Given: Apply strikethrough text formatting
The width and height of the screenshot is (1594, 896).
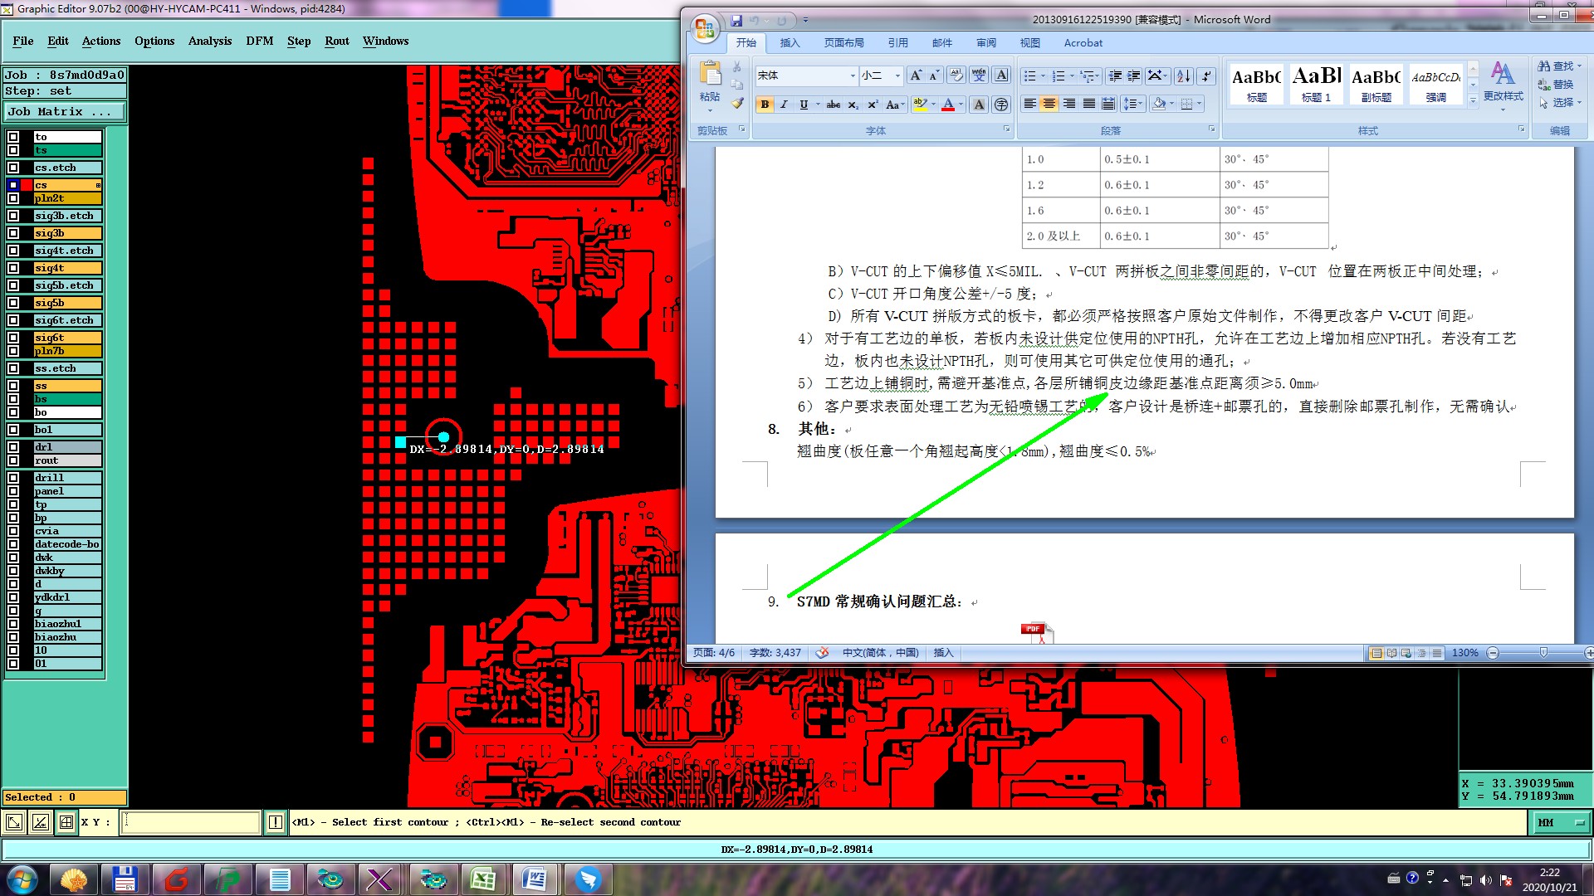Looking at the screenshot, I should [833, 105].
